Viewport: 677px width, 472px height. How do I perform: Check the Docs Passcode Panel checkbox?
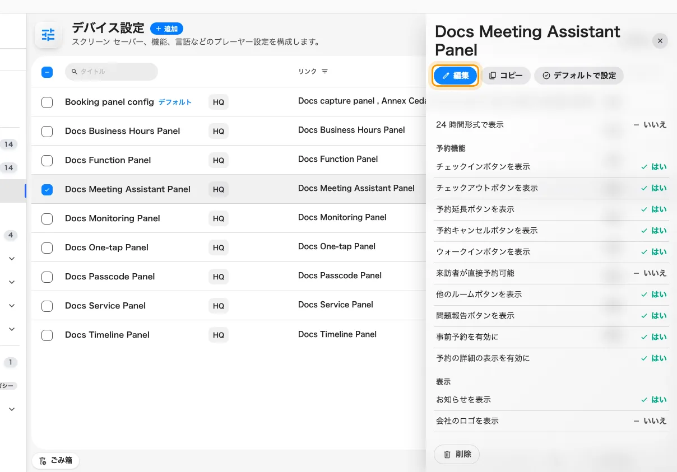pos(47,277)
